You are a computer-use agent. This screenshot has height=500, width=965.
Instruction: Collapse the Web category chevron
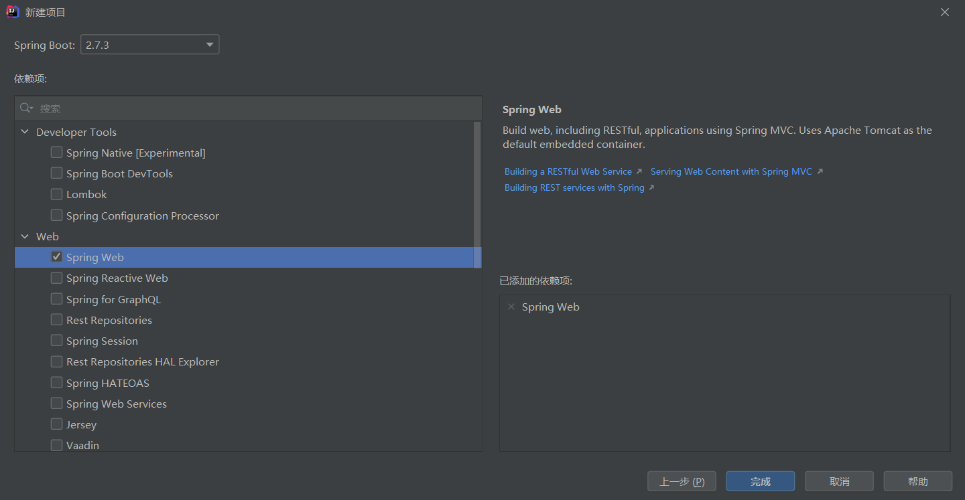(x=25, y=236)
